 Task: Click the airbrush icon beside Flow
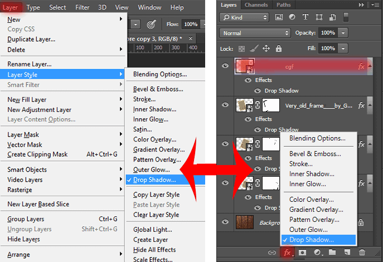[x=151, y=24]
